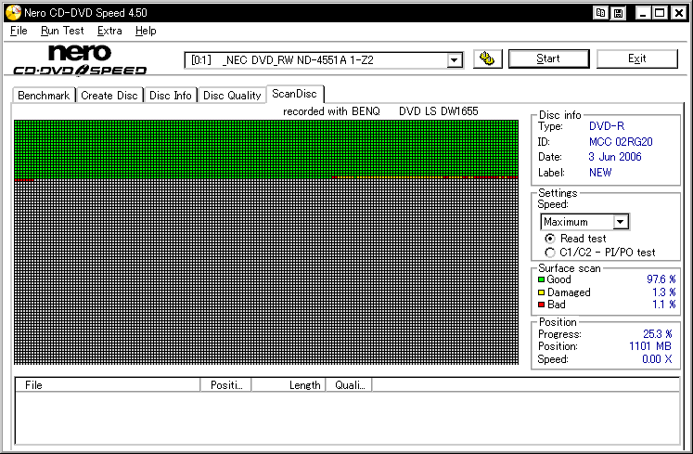Click the yellow Damaged legend square
Viewport: 693px width, 454px height.
click(541, 292)
